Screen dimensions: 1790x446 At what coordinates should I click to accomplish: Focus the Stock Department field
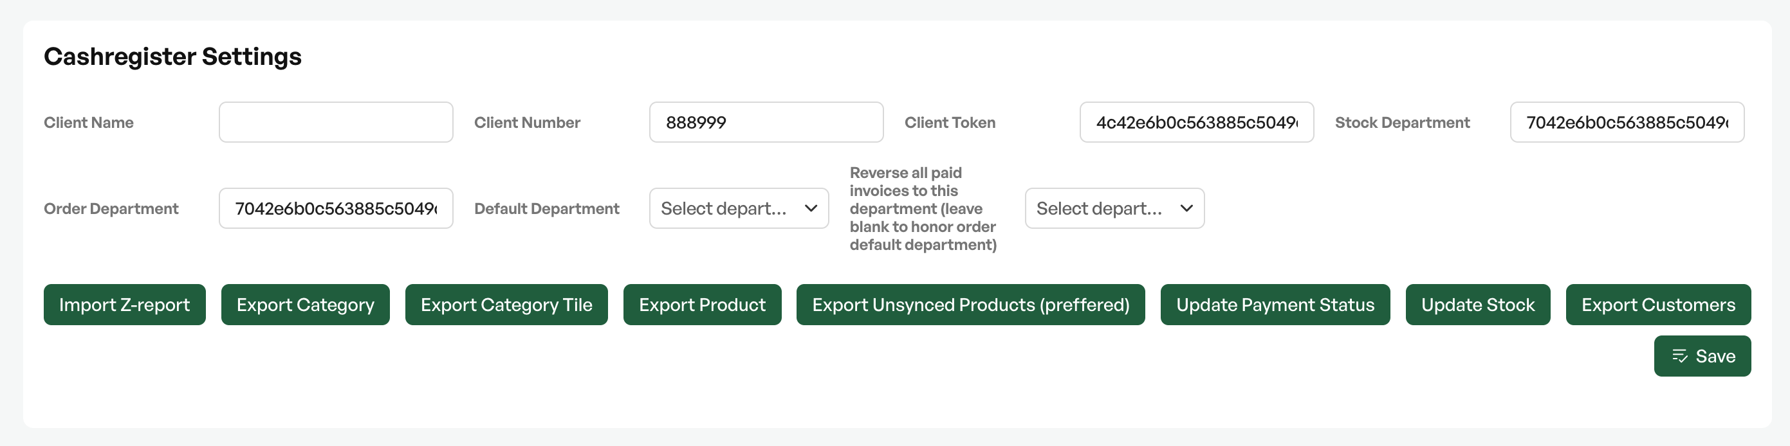pyautogui.click(x=1627, y=122)
